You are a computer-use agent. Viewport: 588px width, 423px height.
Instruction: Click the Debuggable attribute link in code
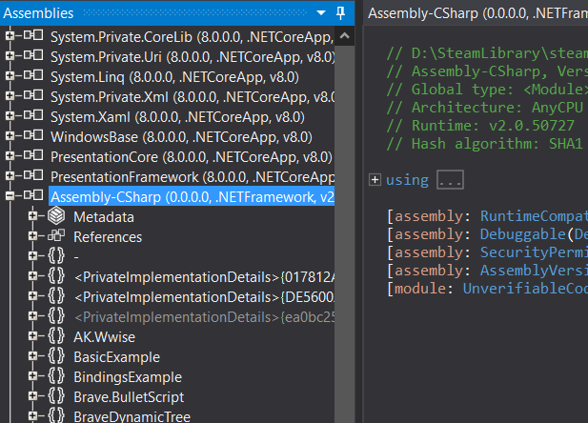(x=523, y=233)
